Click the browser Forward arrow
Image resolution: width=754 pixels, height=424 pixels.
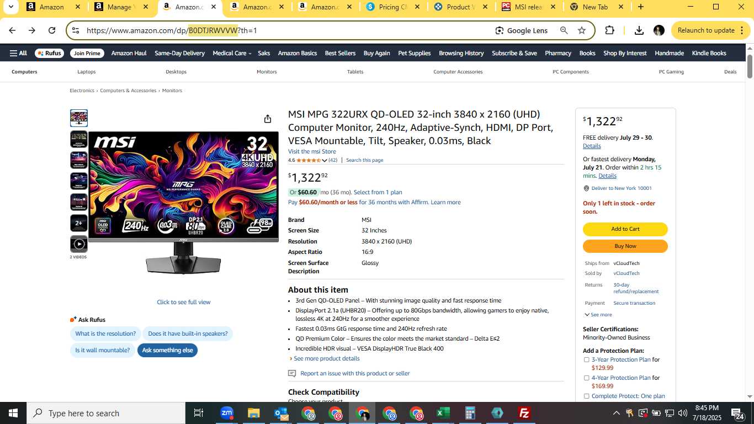(x=32, y=30)
